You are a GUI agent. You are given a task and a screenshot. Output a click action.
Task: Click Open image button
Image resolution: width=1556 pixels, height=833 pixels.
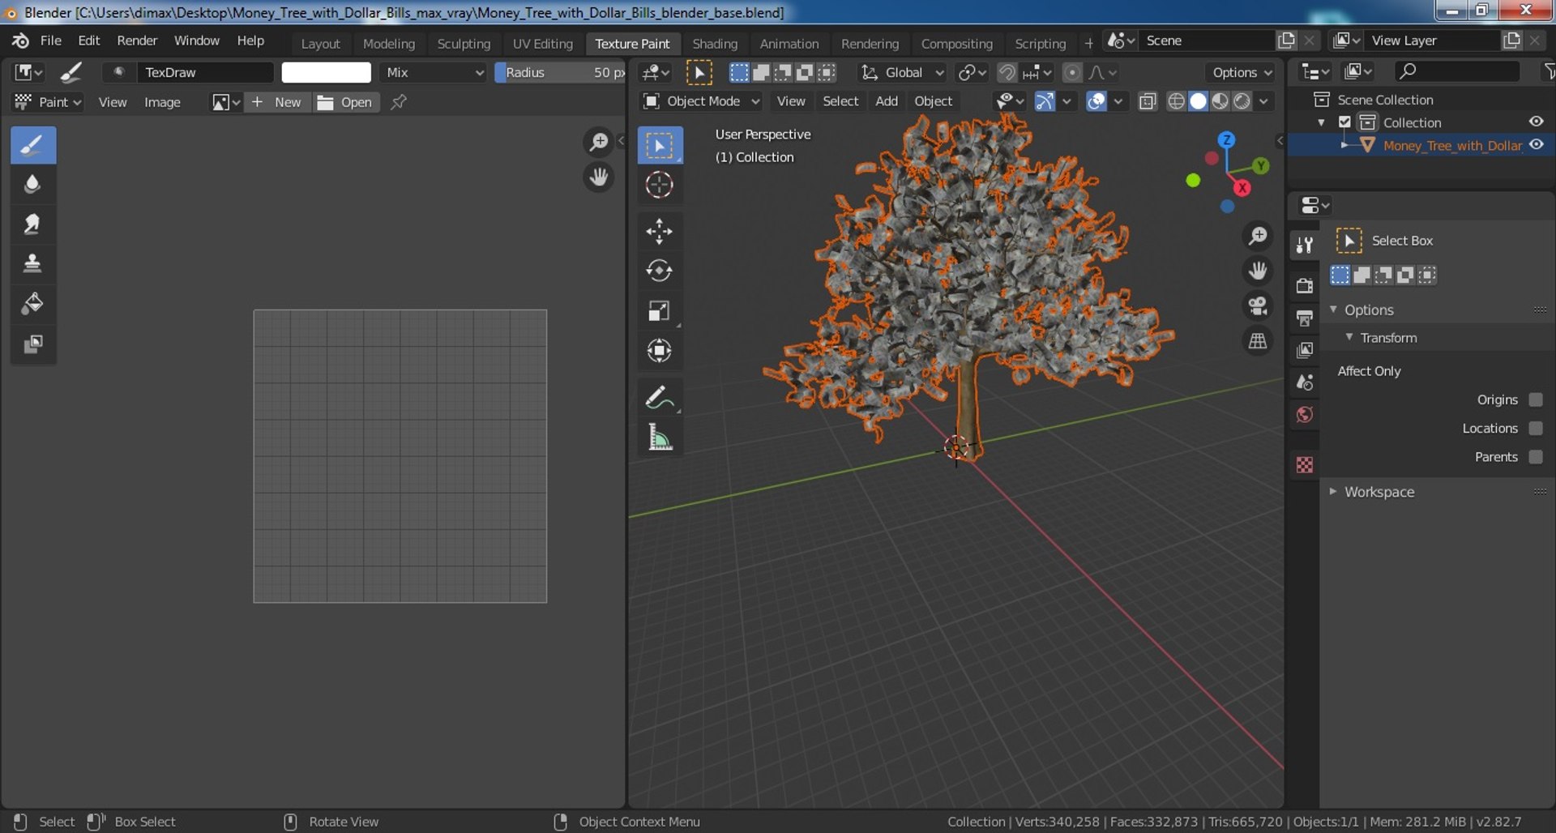pos(345,102)
